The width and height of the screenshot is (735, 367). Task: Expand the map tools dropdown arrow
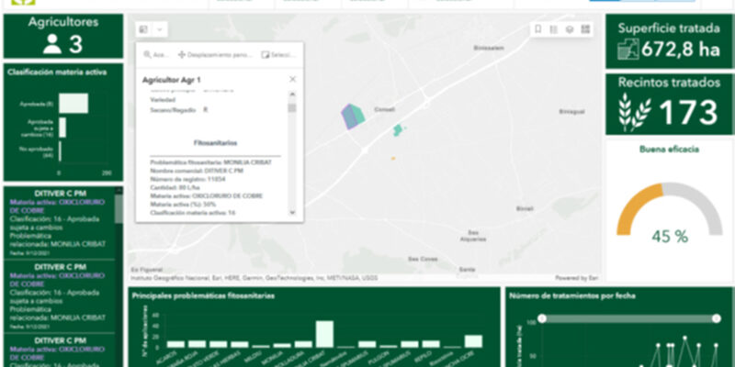click(x=160, y=29)
